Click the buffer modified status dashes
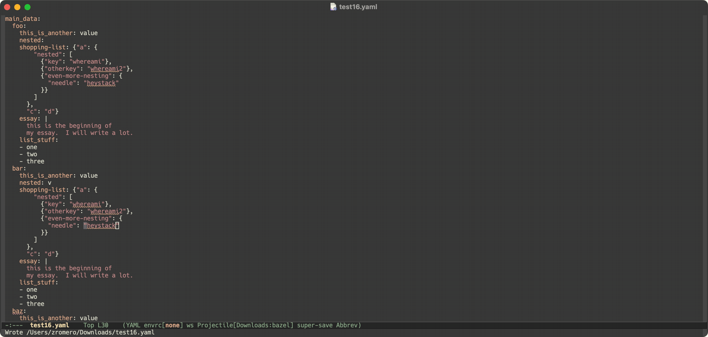This screenshot has width=708, height=337. [x=14, y=325]
